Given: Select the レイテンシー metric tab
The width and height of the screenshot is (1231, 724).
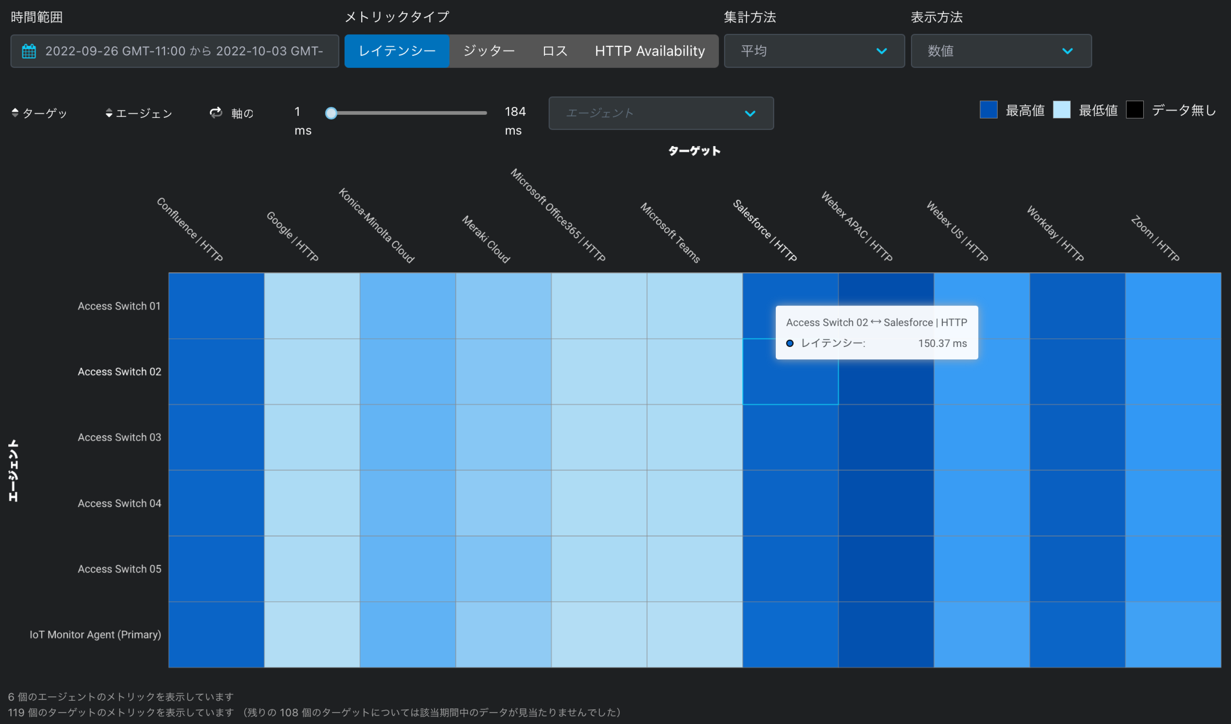Looking at the screenshot, I should (397, 51).
